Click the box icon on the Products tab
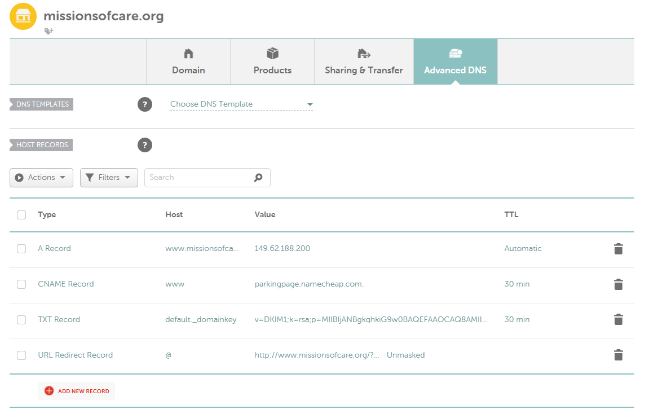The height and width of the screenshot is (418, 667). coord(273,54)
